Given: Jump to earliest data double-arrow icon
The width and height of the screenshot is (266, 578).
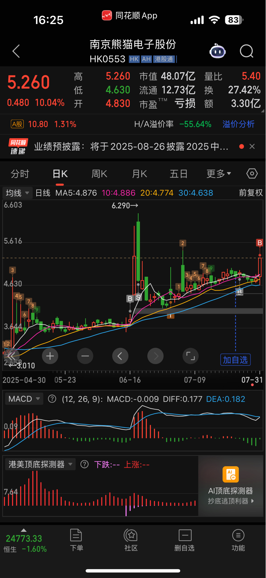Looking at the screenshot, I should click(x=11, y=356).
